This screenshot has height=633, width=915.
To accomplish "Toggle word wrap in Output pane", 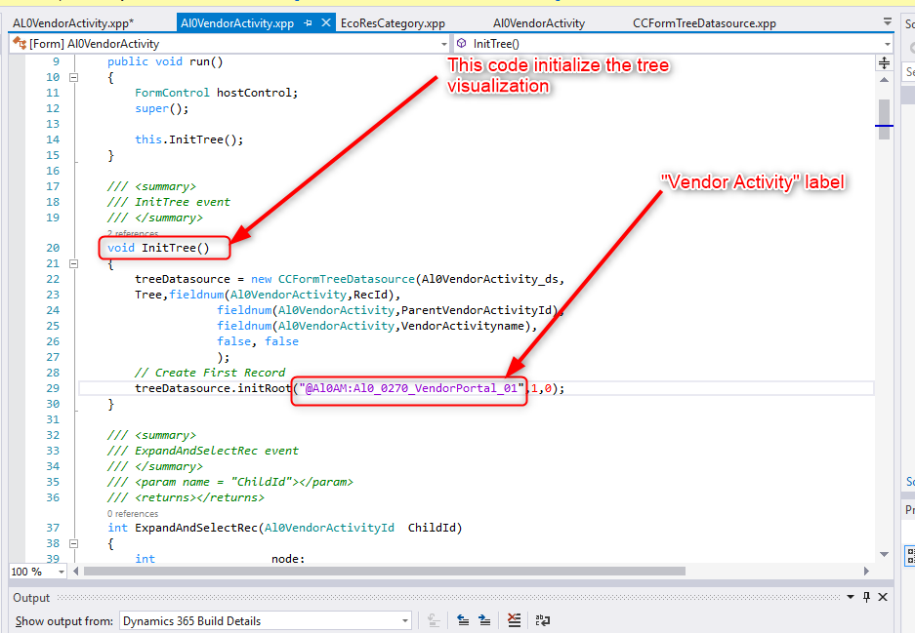I will click(x=542, y=620).
